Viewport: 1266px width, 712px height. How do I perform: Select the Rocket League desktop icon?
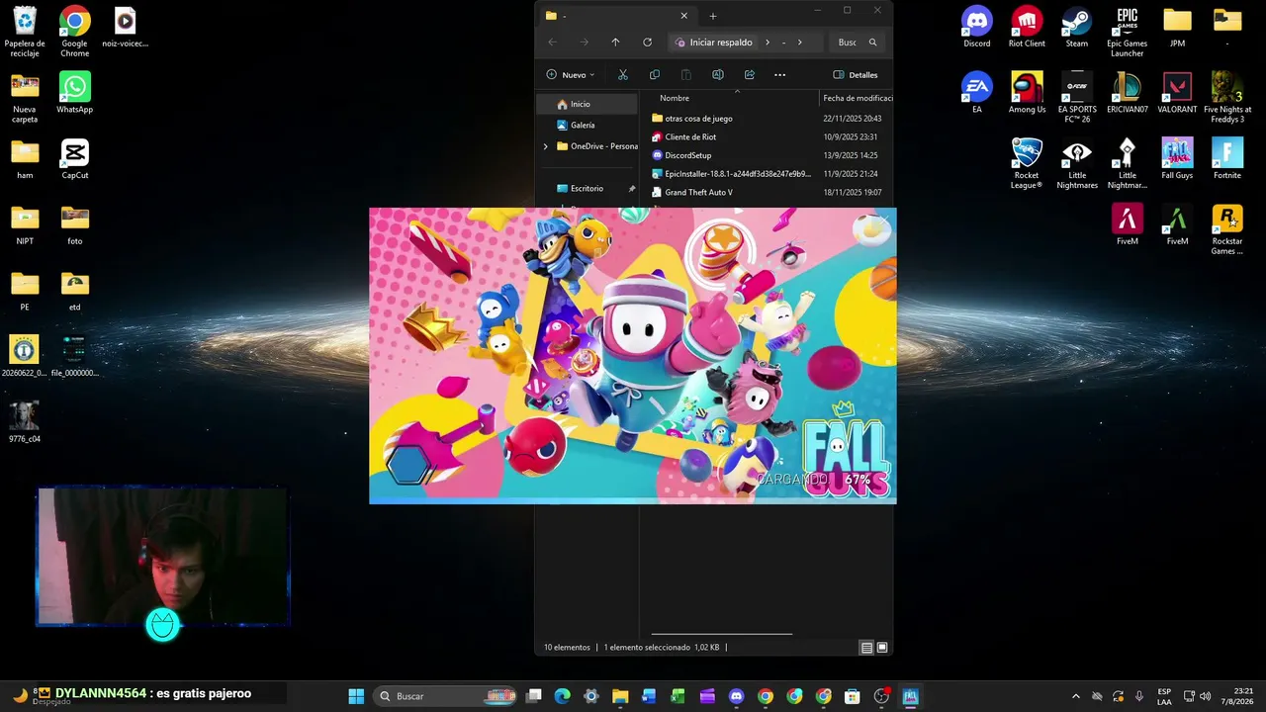1027,163
